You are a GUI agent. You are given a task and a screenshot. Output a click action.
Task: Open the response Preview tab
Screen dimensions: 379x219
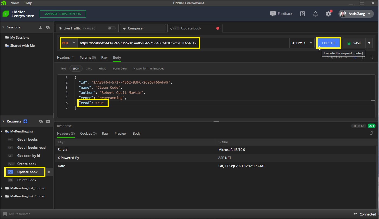point(121,134)
